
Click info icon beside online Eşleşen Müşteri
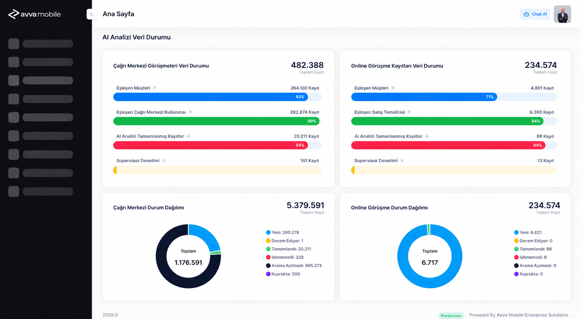(393, 88)
